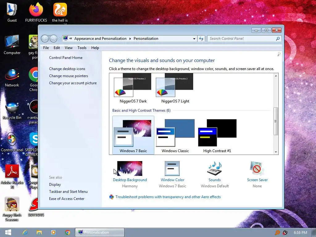The image size is (316, 237).
Task: Open the media player taskbar icon
Action: (53, 232)
